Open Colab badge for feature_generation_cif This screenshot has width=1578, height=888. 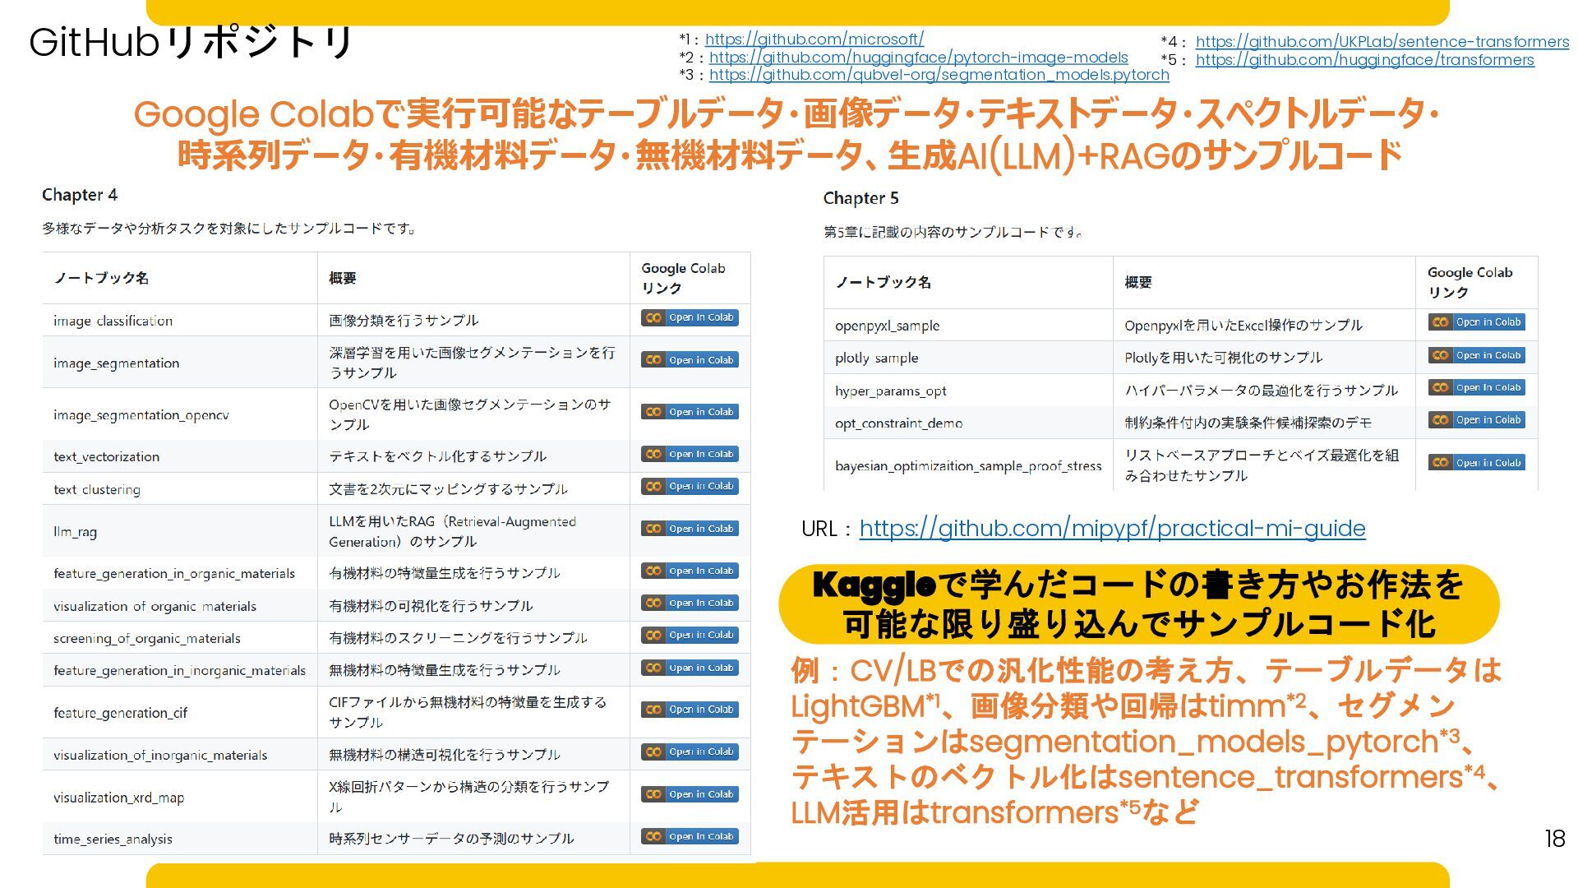tap(690, 710)
